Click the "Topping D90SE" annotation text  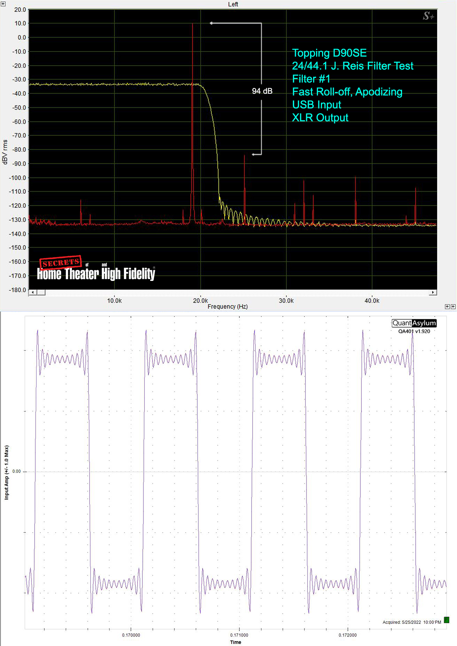tap(329, 53)
